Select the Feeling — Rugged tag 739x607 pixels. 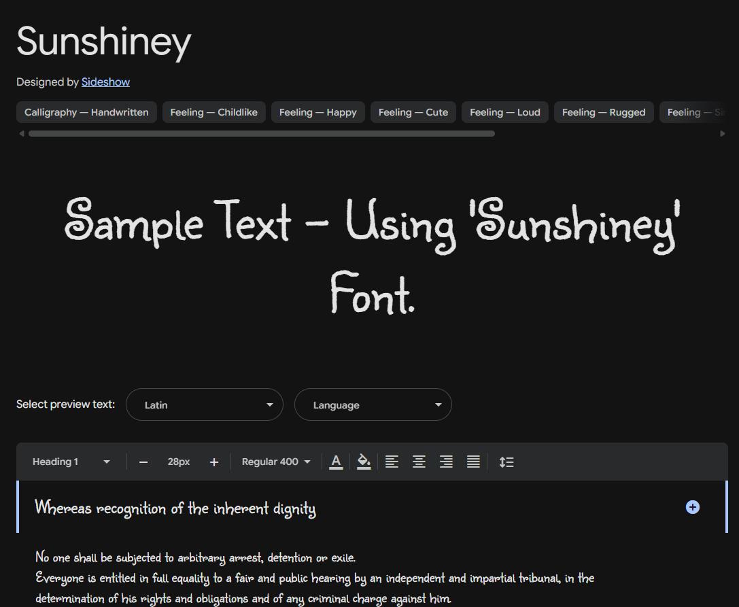click(604, 112)
